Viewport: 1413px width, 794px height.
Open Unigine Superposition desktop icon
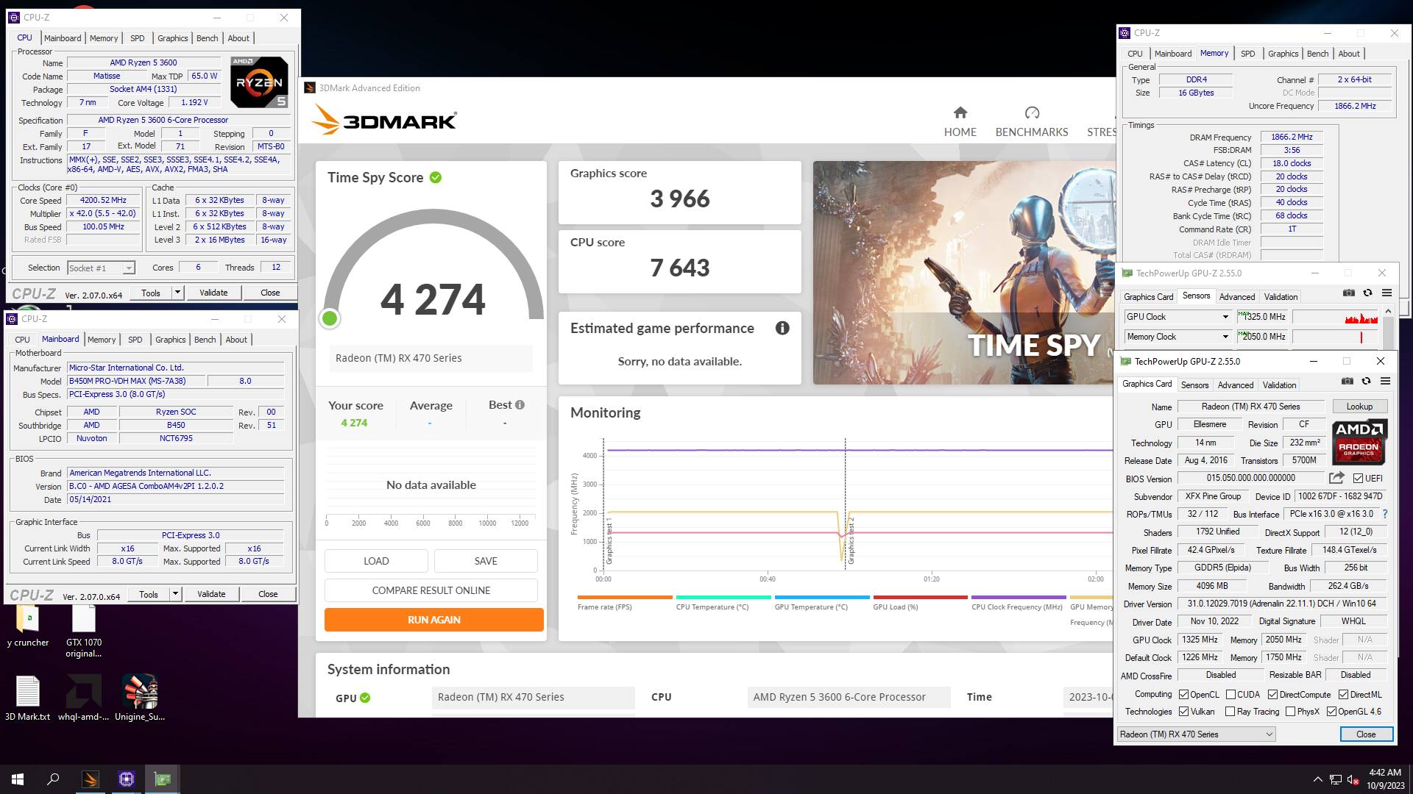[140, 698]
